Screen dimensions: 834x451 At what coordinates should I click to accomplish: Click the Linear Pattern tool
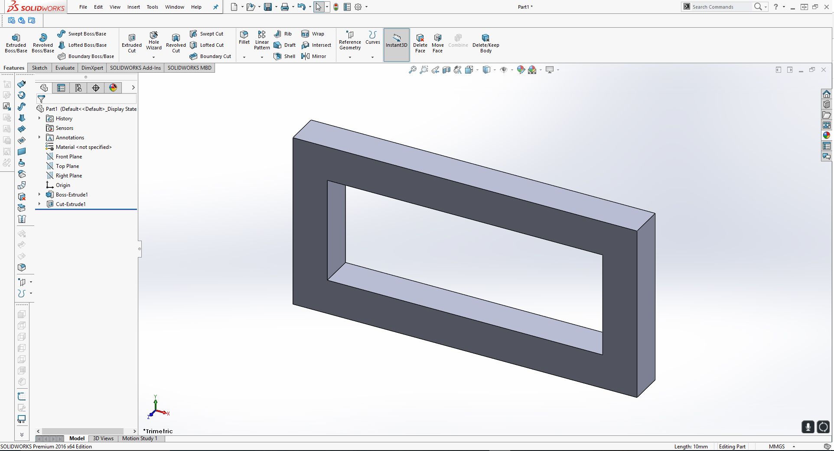262,40
